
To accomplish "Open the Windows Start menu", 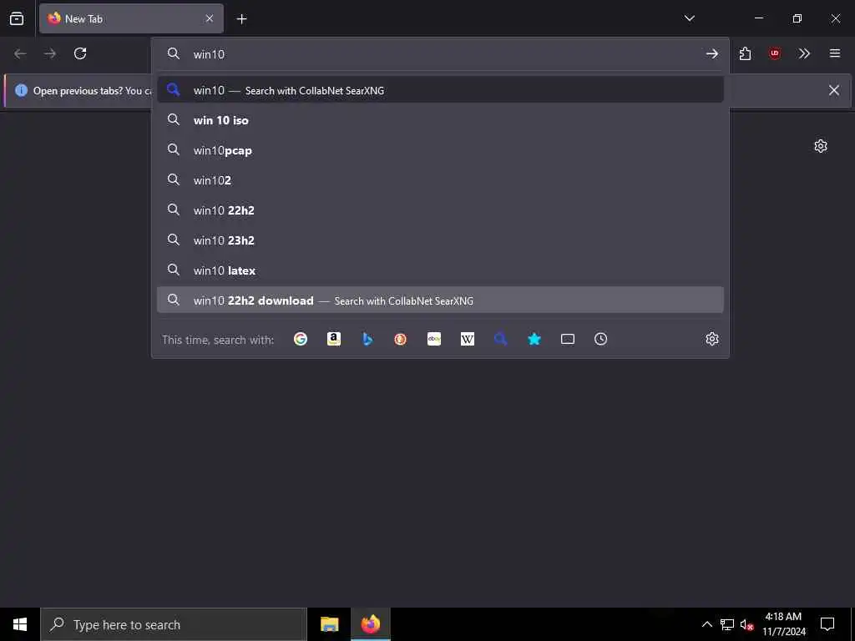I will point(20,624).
